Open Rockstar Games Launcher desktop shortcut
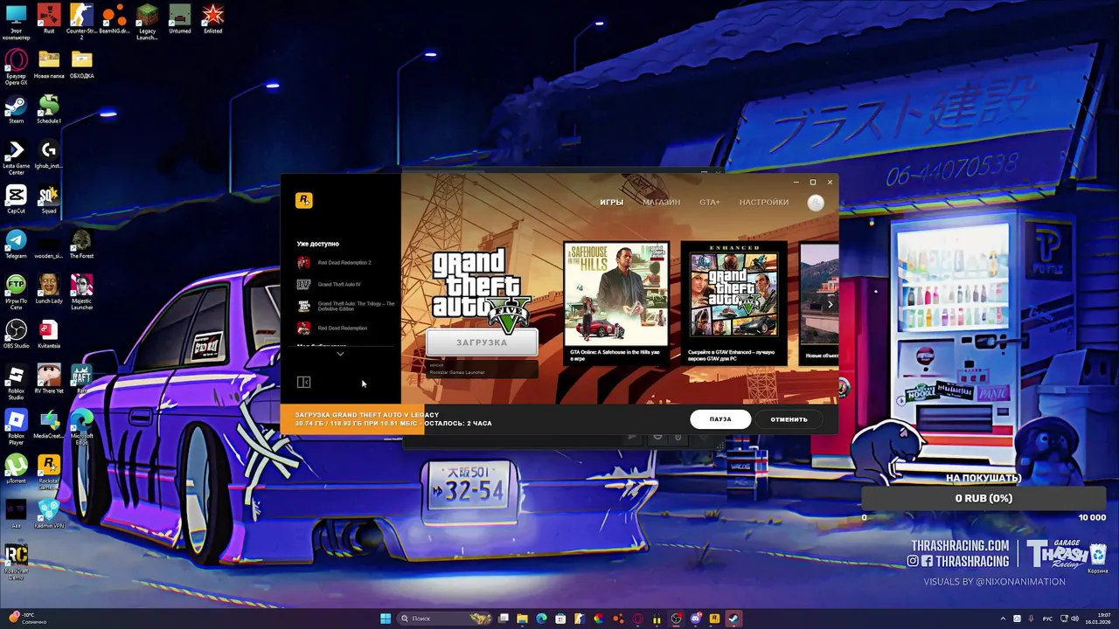The width and height of the screenshot is (1119, 629). 49,473
